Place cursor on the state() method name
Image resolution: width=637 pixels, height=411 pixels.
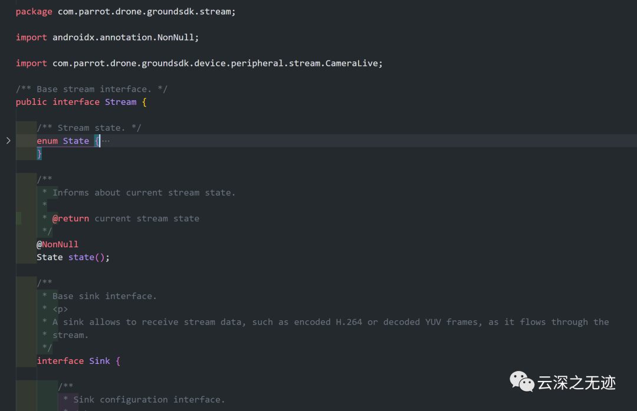pos(81,257)
